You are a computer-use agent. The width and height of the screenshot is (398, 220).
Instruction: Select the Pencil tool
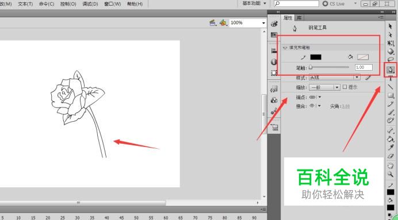pyautogui.click(x=391, y=104)
